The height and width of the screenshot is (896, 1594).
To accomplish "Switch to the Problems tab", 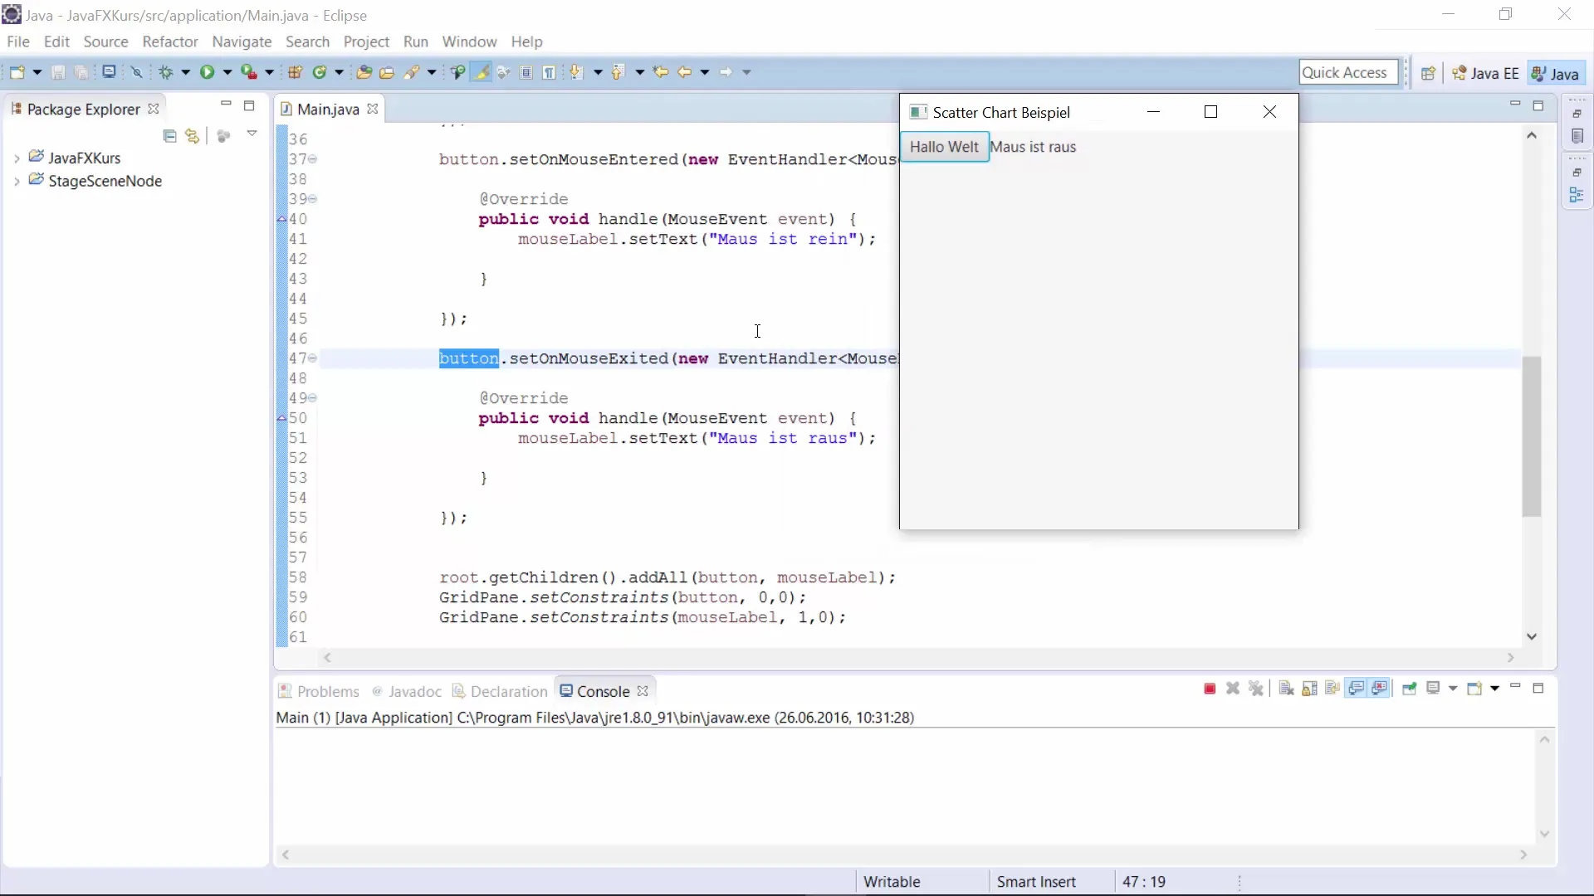I will click(x=319, y=691).
